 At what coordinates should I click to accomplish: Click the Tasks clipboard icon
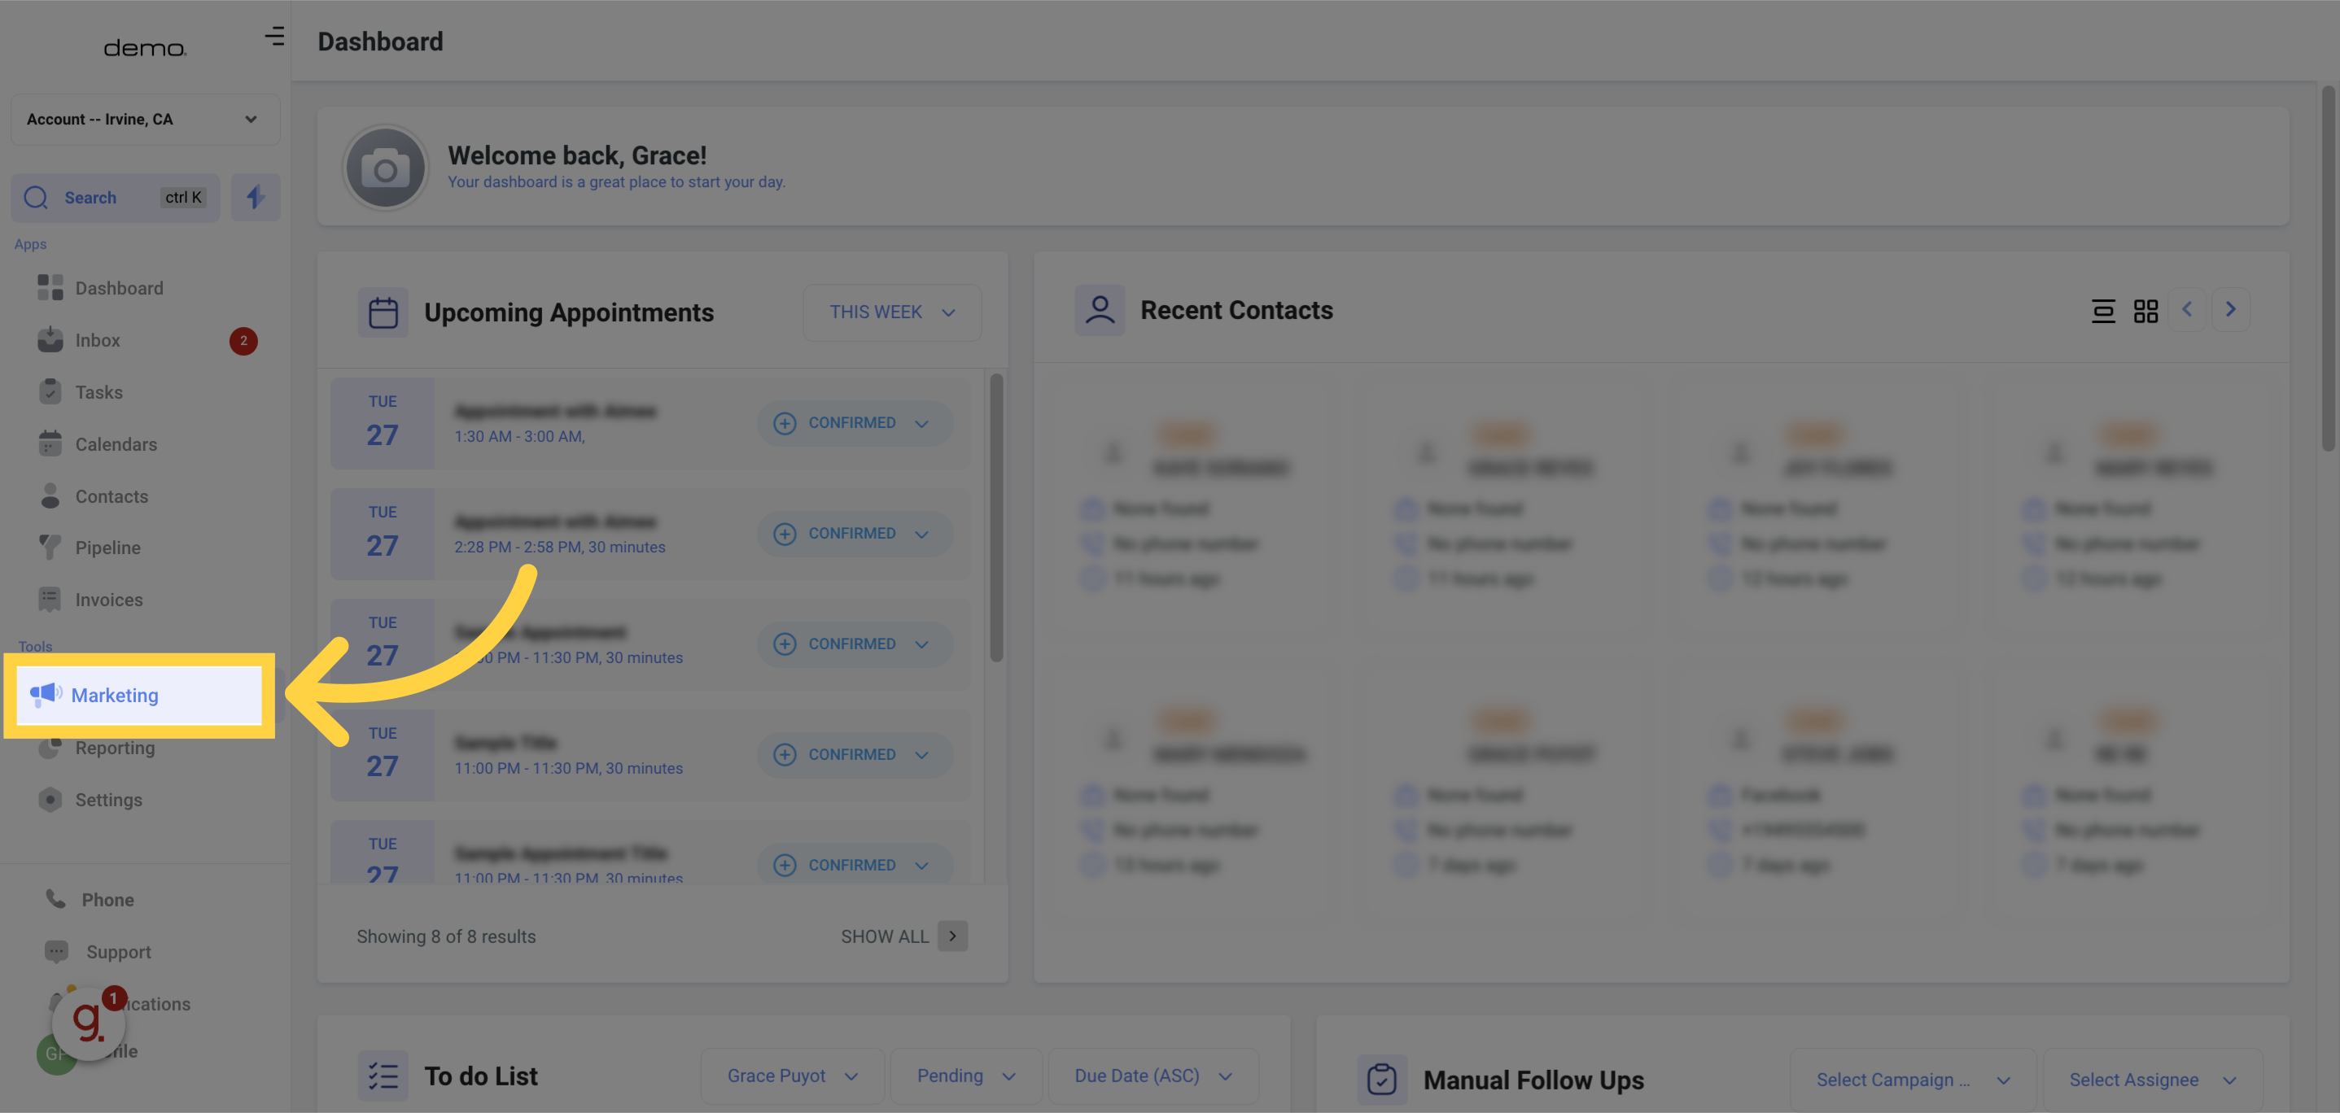[50, 391]
